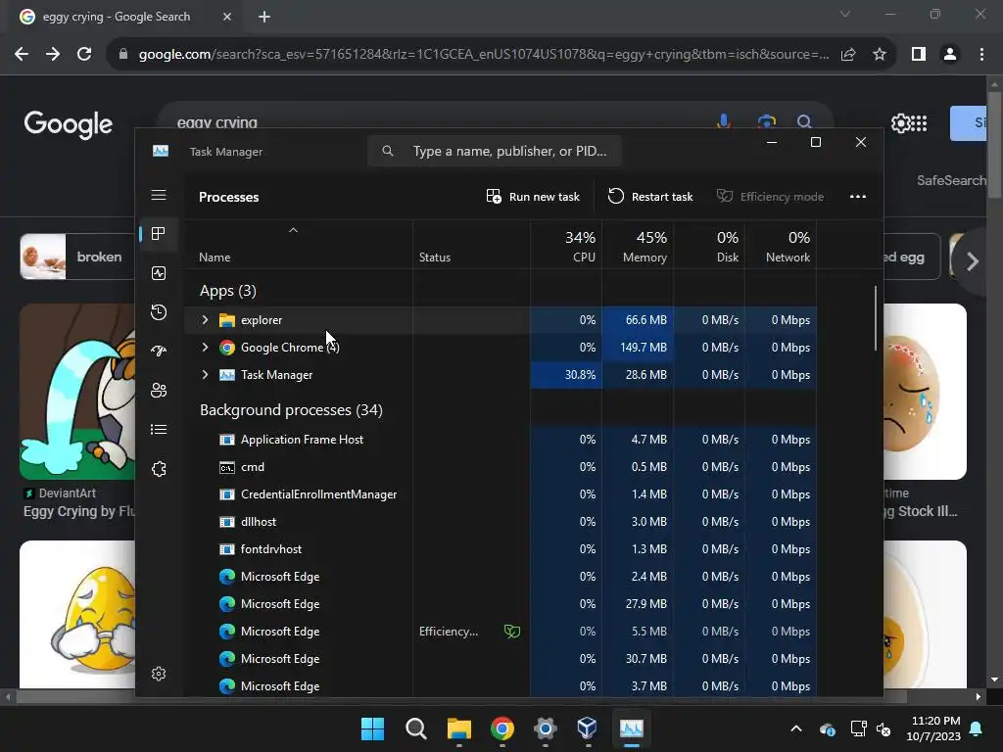Screen dimensions: 1003x752
Task: Go back in Chrome
Action: click(22, 54)
